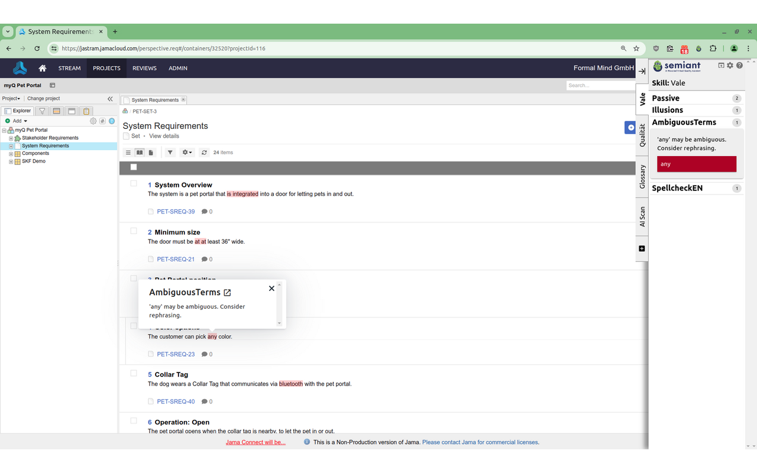Open the clipboard Test Plans tab icon
757x473 pixels.
86,111
